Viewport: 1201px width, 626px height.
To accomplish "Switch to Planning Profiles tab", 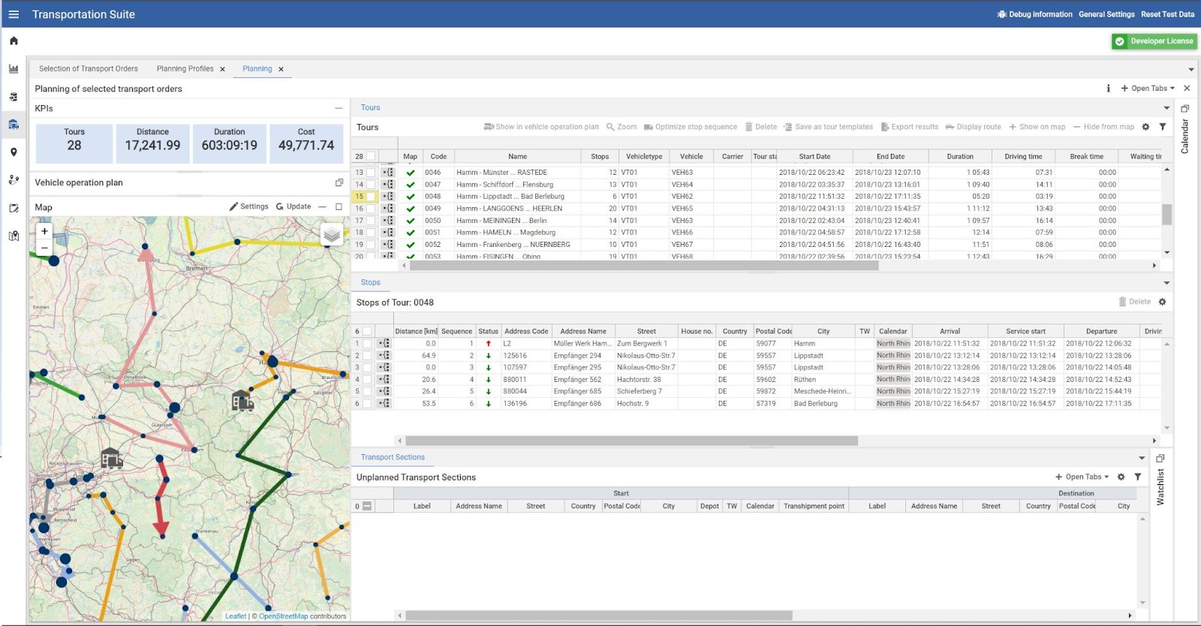I will (185, 69).
